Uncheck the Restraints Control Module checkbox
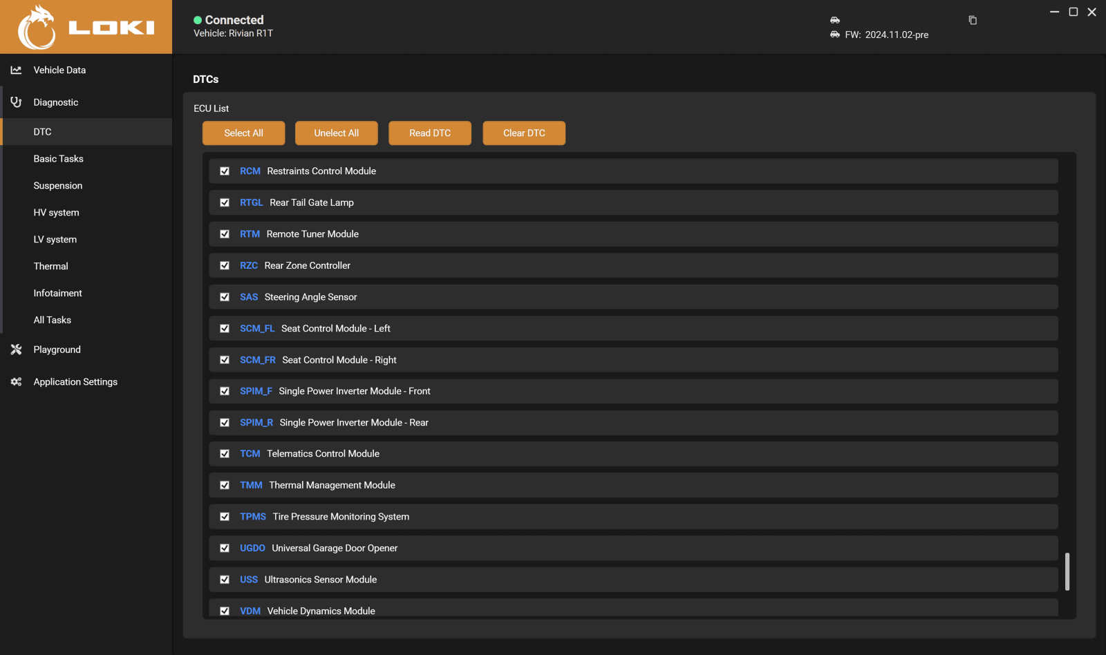This screenshot has width=1106, height=655. (225, 171)
